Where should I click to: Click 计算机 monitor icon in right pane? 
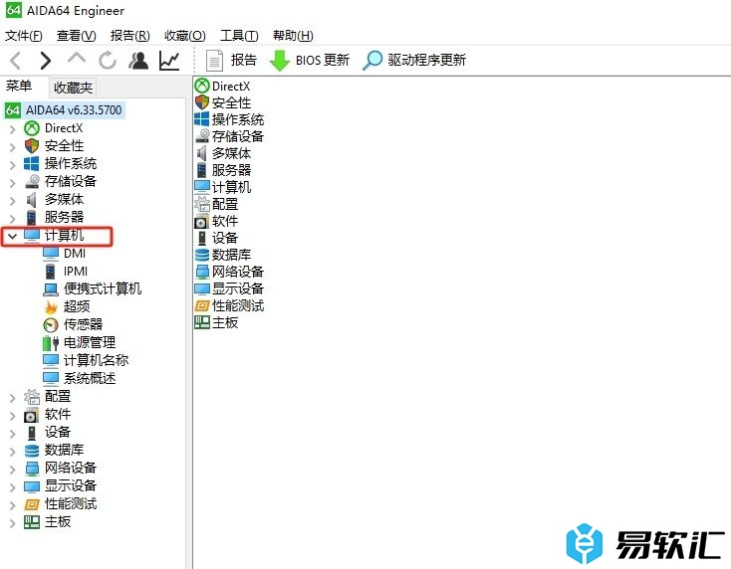pos(202,187)
